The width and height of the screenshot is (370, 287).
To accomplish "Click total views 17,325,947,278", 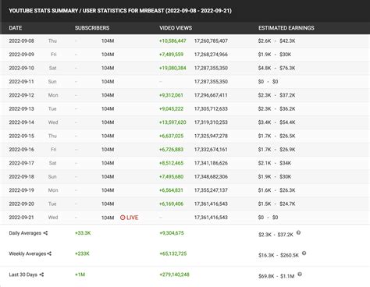I will point(211,136).
